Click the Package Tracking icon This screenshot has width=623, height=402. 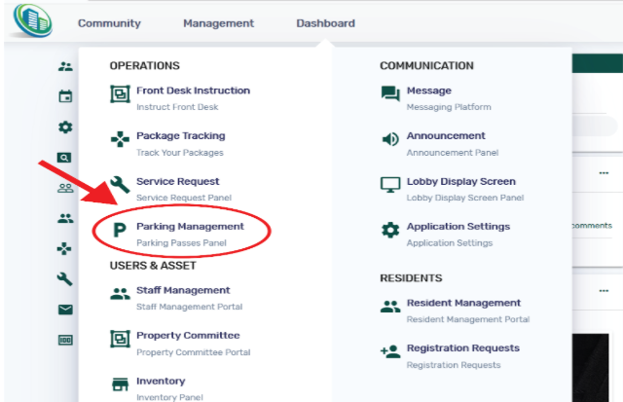click(x=120, y=141)
